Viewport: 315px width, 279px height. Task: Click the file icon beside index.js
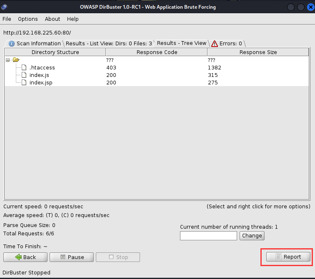[24, 75]
